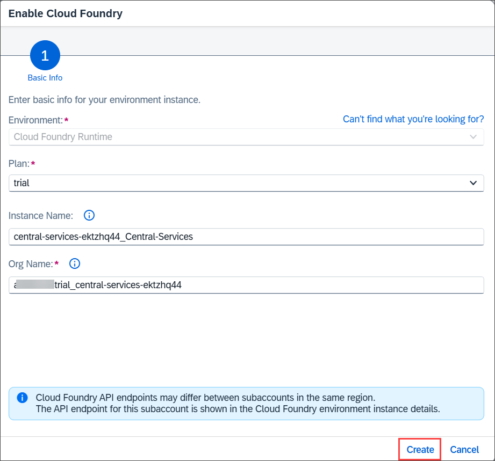Click the 'Enter basic info for your environment instance' text

tap(104, 100)
